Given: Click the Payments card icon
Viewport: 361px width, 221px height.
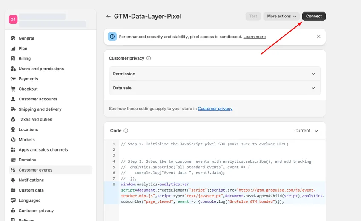Looking at the screenshot, I should (13, 79).
